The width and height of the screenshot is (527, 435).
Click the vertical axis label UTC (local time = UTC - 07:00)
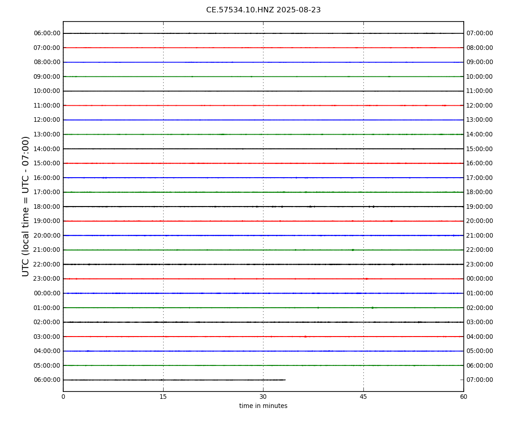tap(26, 206)
